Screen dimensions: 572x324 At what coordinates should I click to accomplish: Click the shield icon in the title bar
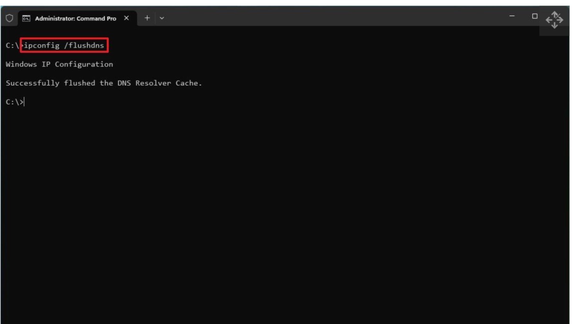pos(9,18)
